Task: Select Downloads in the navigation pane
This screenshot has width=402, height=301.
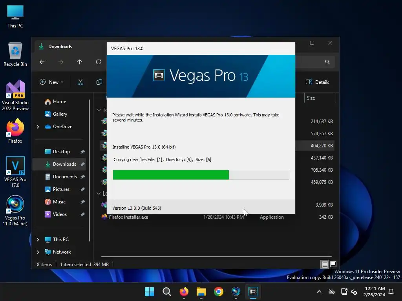Action: click(59, 164)
